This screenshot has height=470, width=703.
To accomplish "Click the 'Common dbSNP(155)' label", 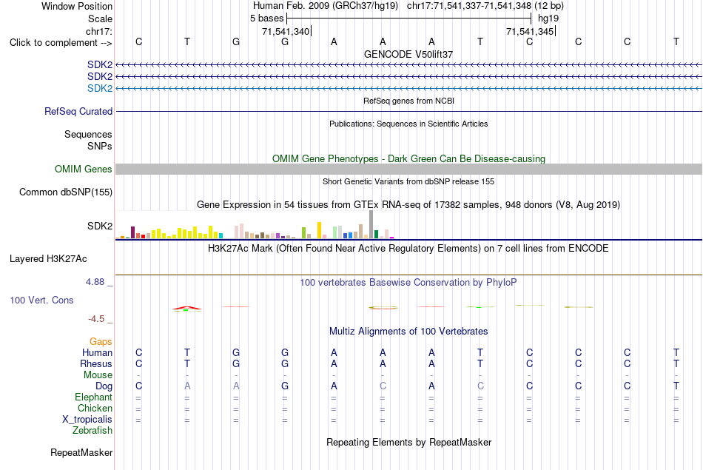I will click(x=66, y=192).
